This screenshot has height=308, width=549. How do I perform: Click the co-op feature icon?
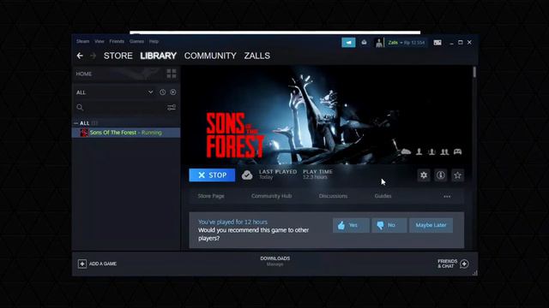444,151
